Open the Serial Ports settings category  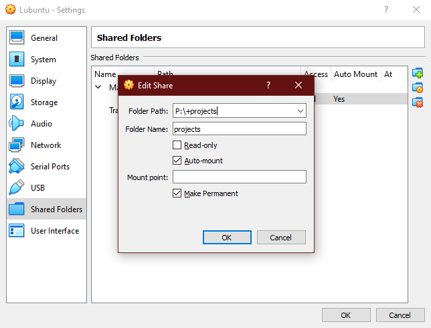coord(46,166)
